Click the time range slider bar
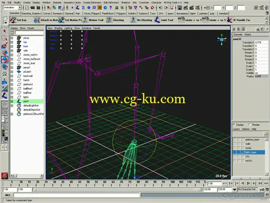 (x=117, y=190)
